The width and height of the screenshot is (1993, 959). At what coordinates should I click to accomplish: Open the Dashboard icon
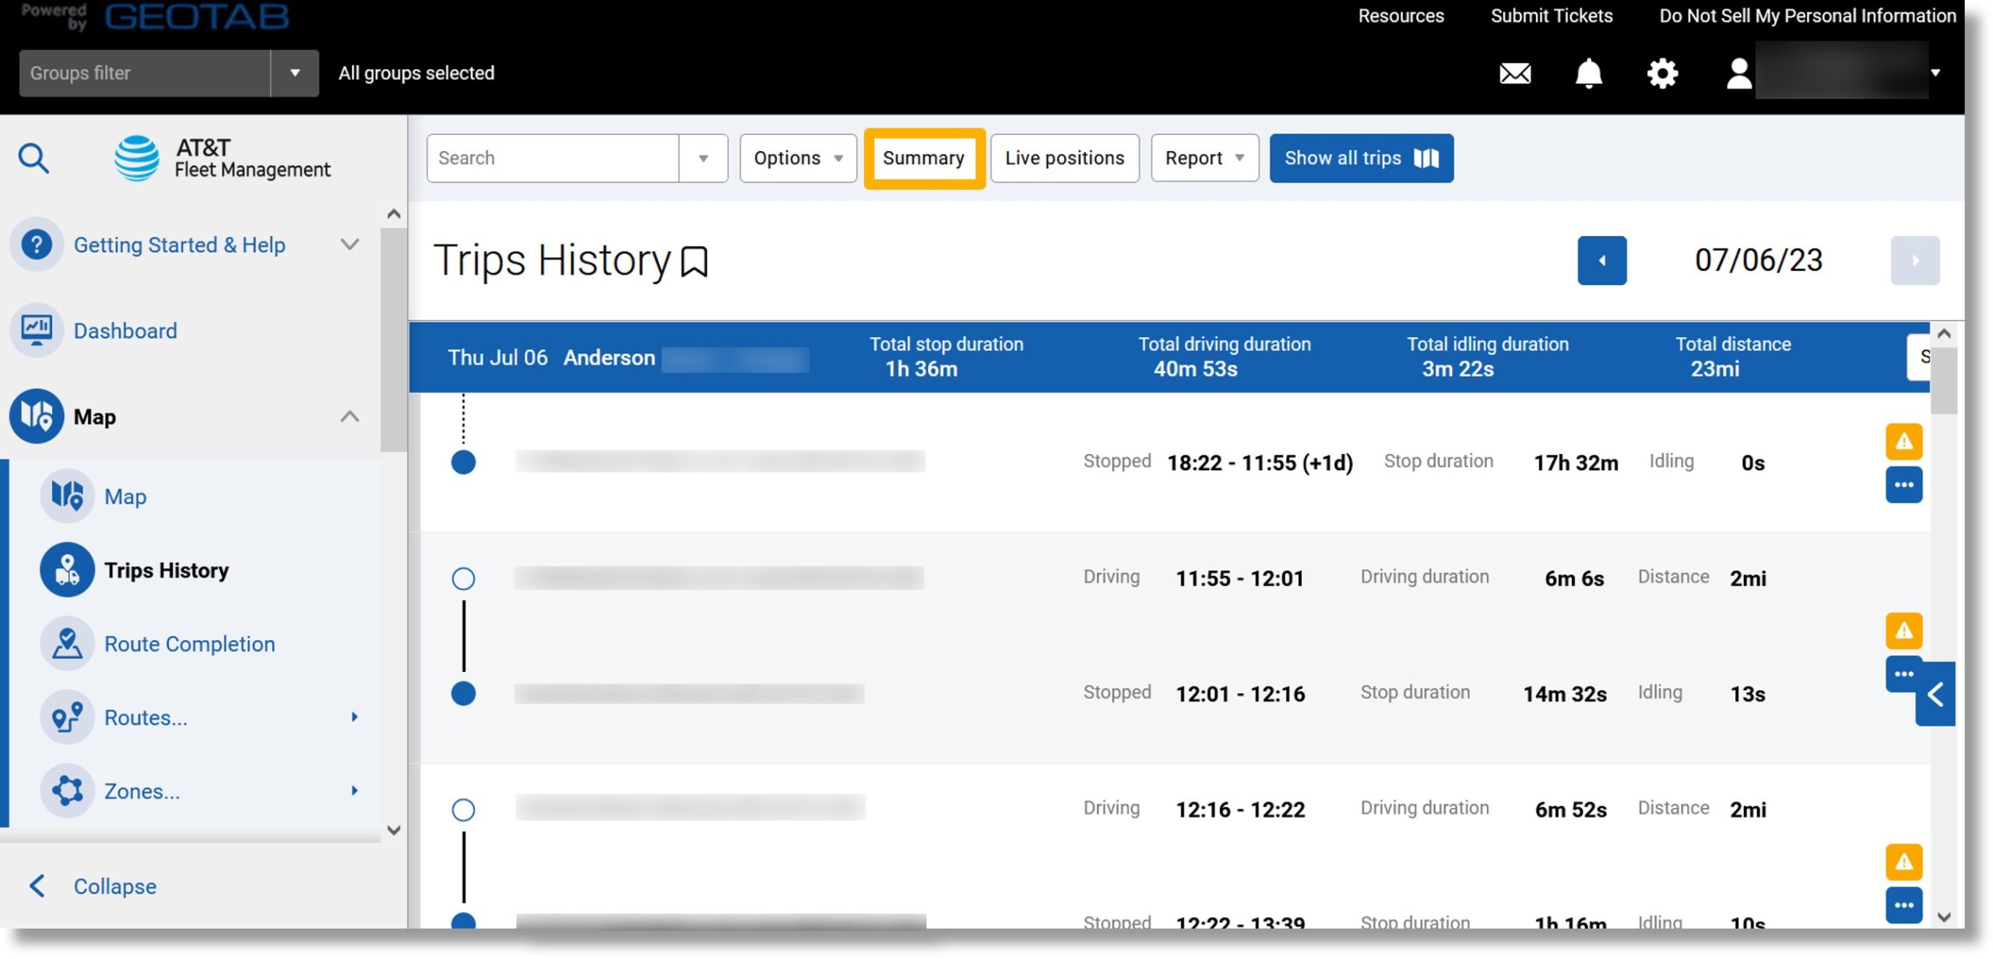pyautogui.click(x=37, y=330)
